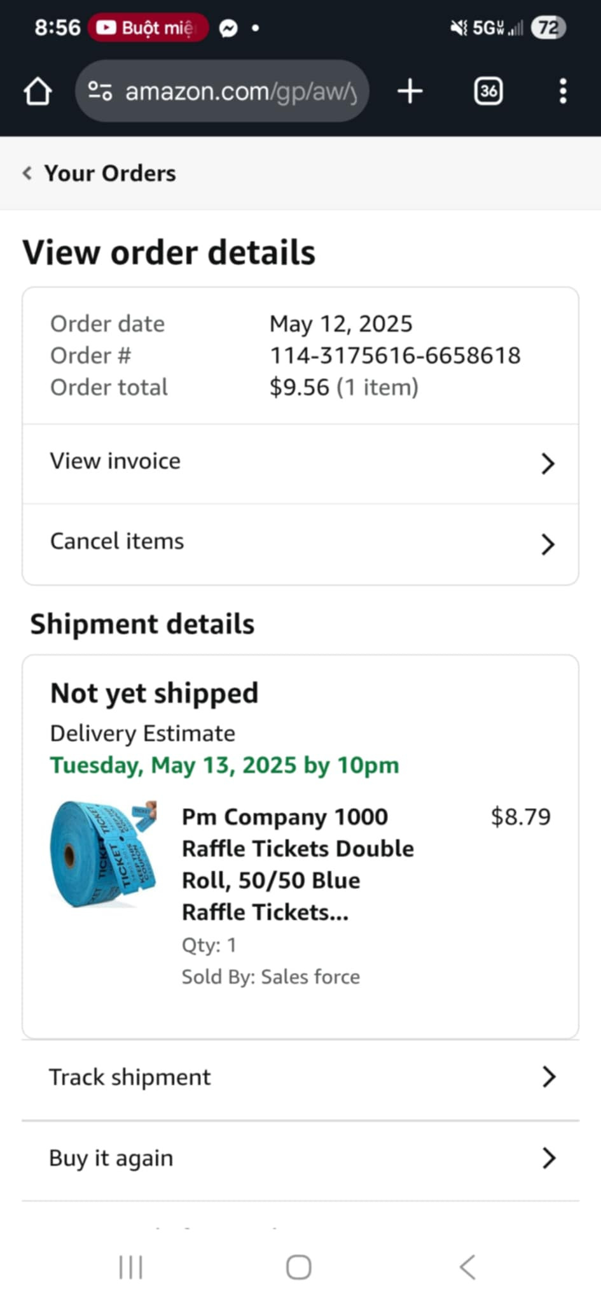Open View invoice
The image size is (601, 1304).
click(x=115, y=461)
